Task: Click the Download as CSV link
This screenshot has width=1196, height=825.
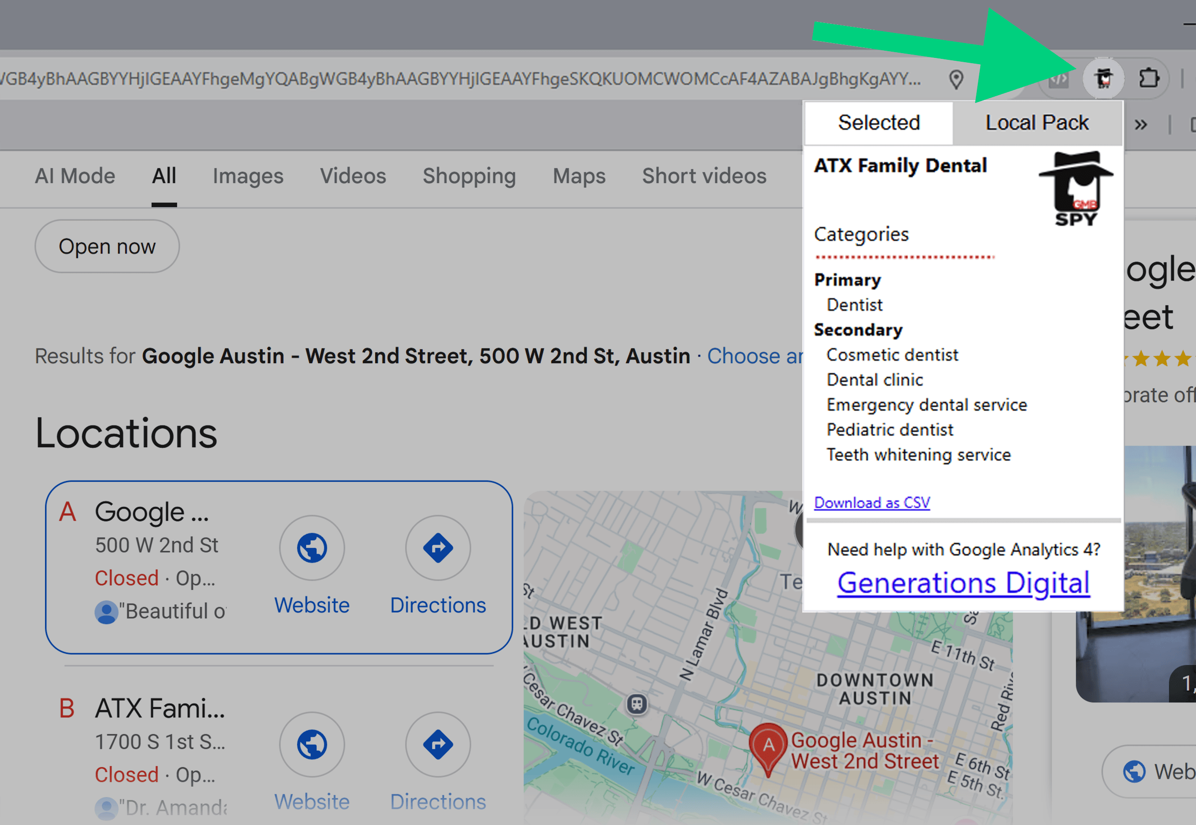Action: click(x=872, y=502)
